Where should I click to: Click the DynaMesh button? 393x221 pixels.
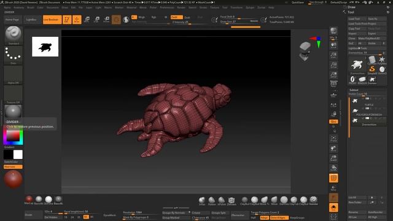[110, 215]
